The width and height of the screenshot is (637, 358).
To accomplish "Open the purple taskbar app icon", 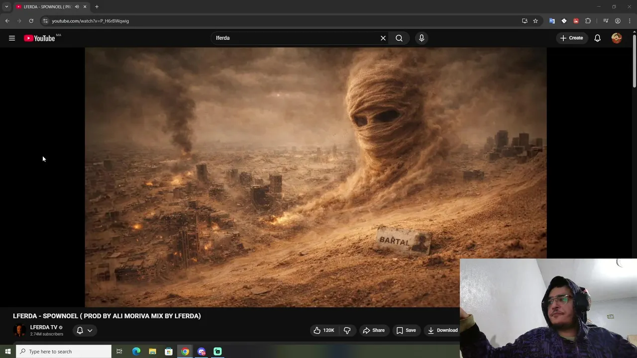I will coord(202,352).
